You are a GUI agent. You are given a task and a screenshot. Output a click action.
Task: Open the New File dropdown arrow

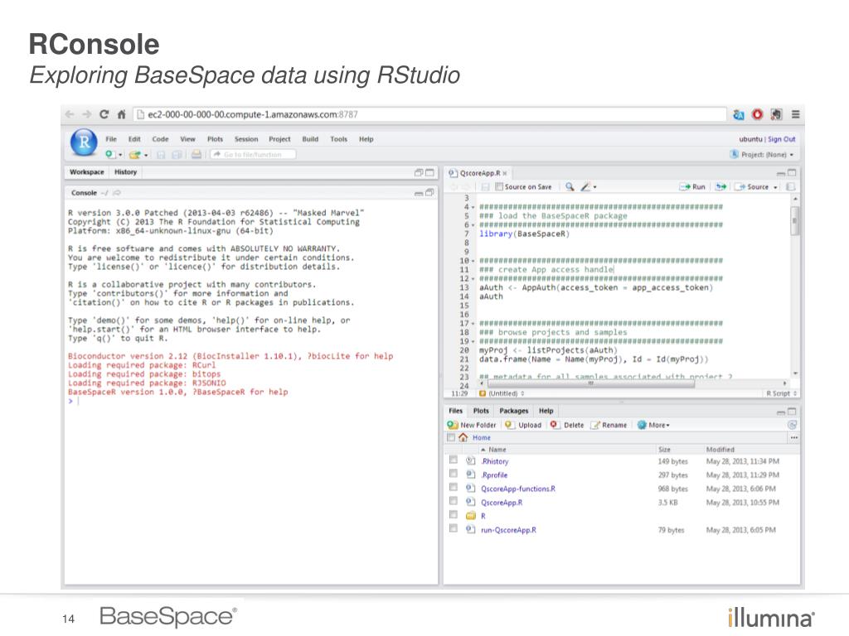(119, 155)
